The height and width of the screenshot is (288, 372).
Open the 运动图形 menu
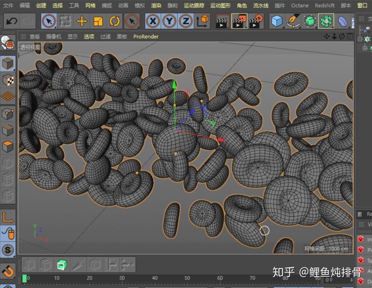click(x=220, y=5)
